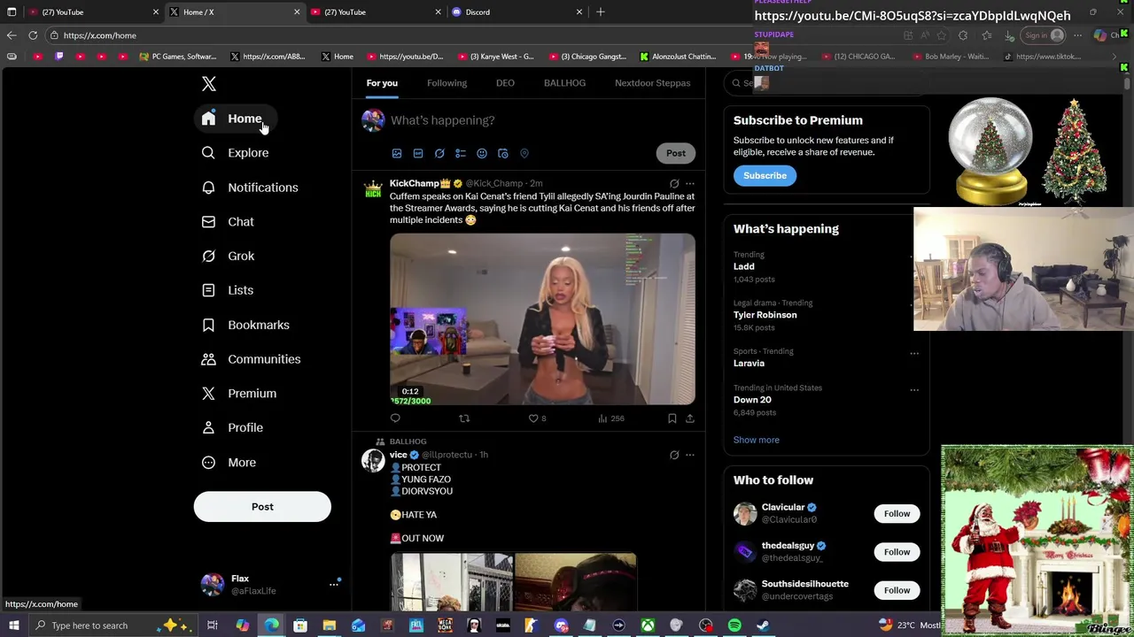This screenshot has width=1134, height=637.
Task: Open the Ladd trending topic
Action: click(744, 267)
